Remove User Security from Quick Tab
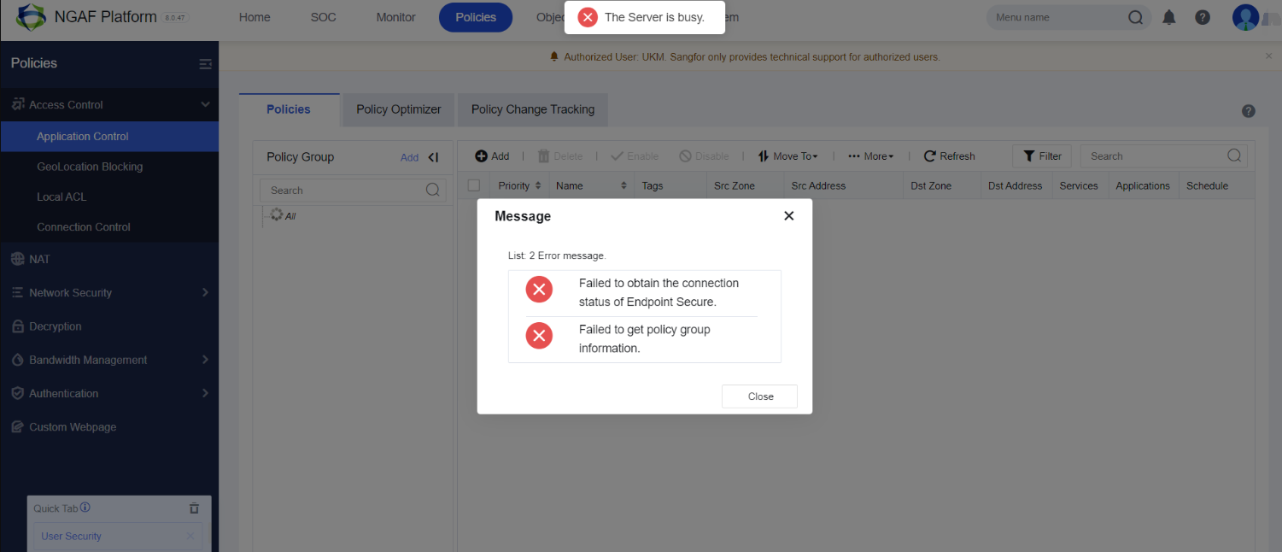This screenshot has width=1282, height=552. point(190,537)
